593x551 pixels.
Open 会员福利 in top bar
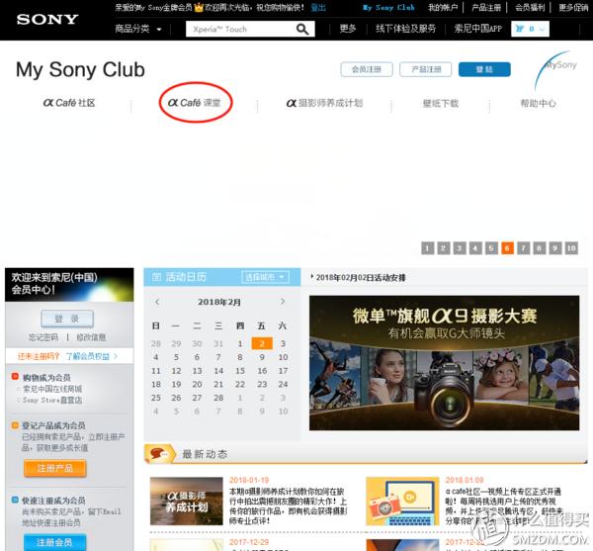530,8
